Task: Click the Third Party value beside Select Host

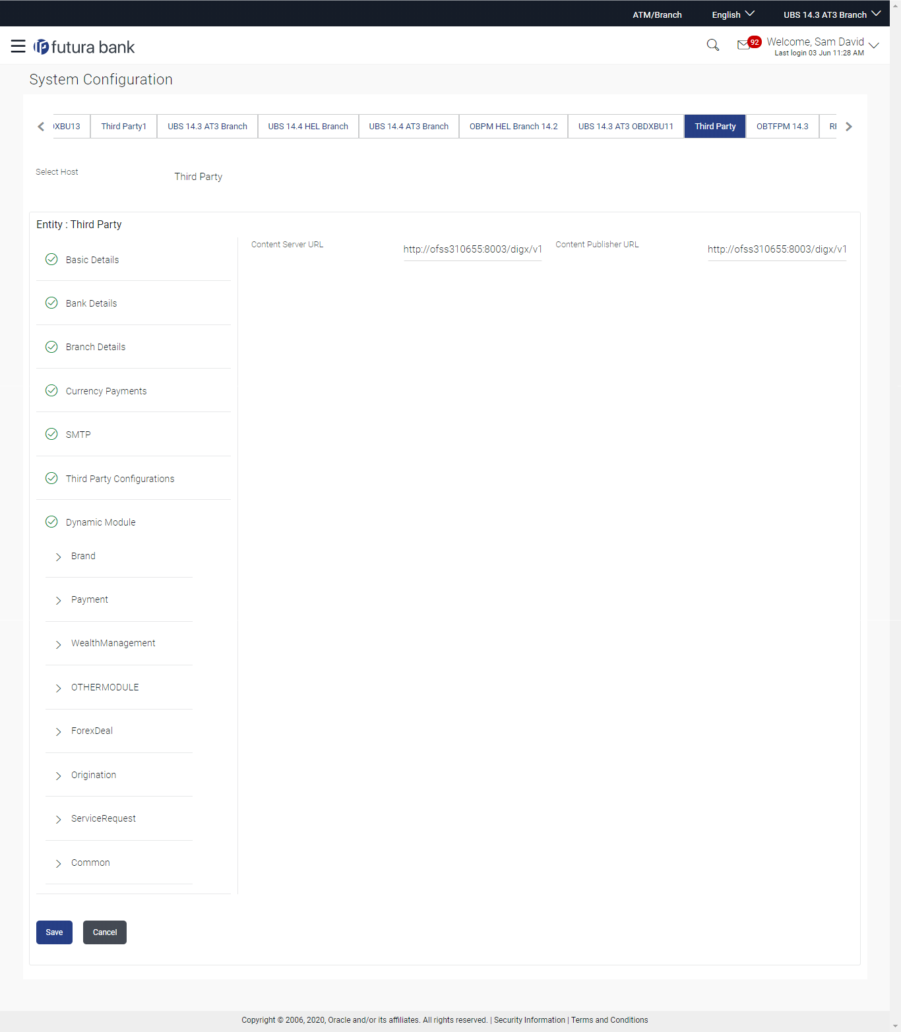Action: (x=199, y=177)
